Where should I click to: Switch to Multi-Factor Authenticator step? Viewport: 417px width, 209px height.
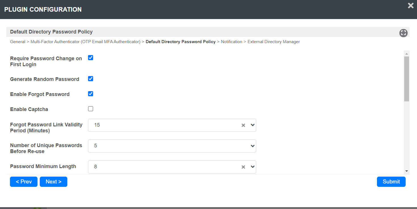[x=86, y=42]
